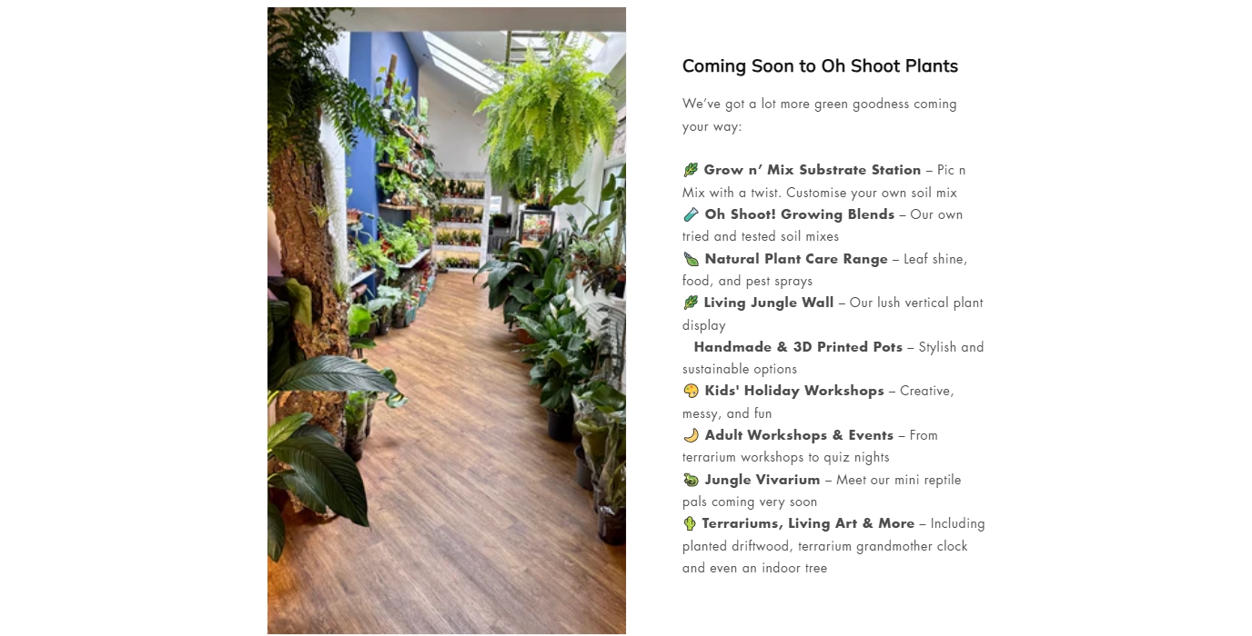Click the Jungle Vivarium text
The image size is (1252, 636).
click(762, 480)
